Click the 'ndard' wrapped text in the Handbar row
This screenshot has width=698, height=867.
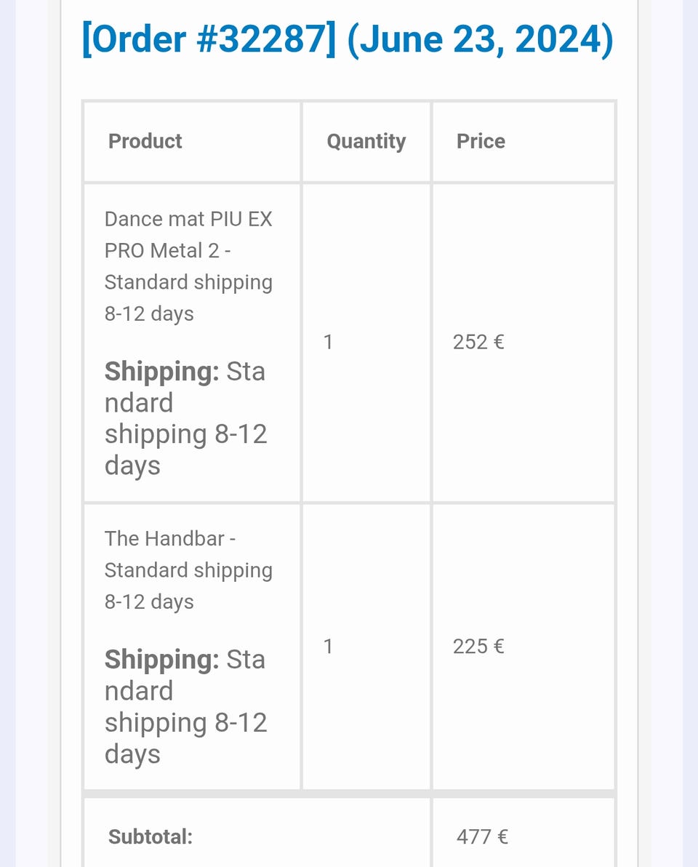tap(139, 691)
